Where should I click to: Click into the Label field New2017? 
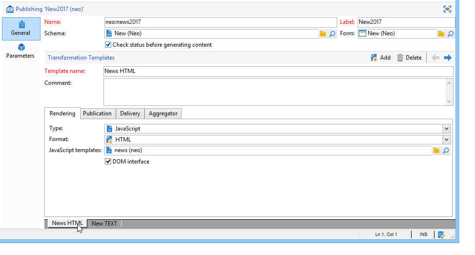(x=406, y=22)
